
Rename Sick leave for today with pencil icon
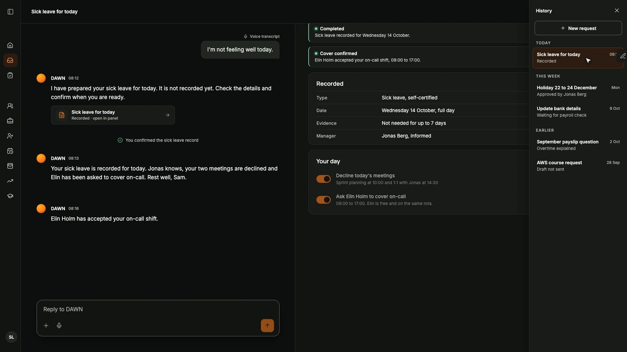click(623, 56)
